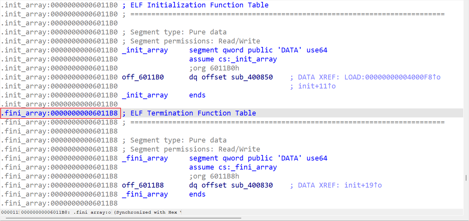Click the ;org 6011B0h comment

(x=214, y=68)
